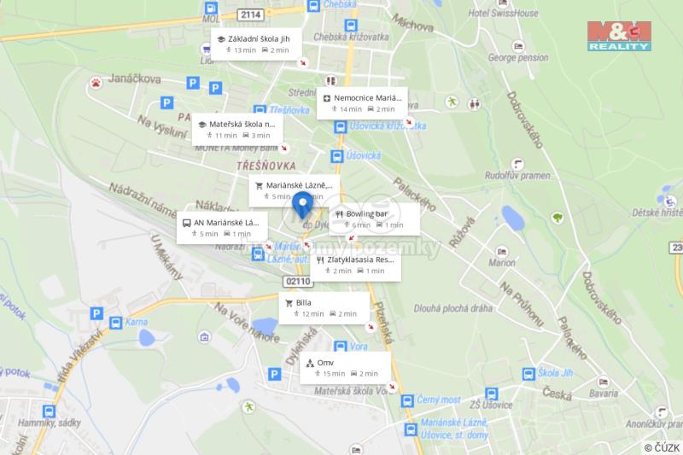Click the Karna bus stop icon
The image size is (683, 455).
pos(115,323)
